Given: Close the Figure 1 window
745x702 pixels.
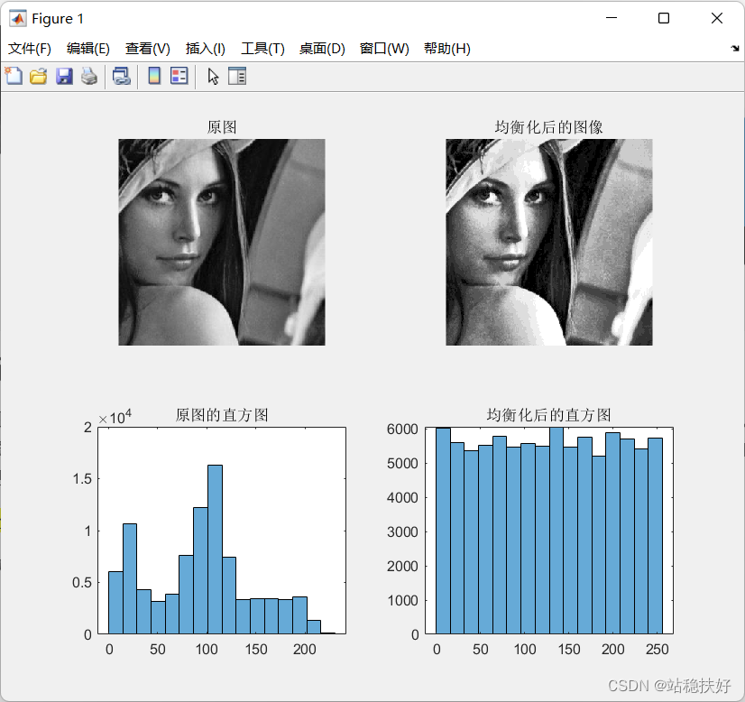Looking at the screenshot, I should [x=717, y=18].
